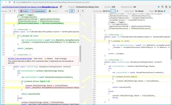Switch to dark theme
172x105 pixels.
click(170, 7)
